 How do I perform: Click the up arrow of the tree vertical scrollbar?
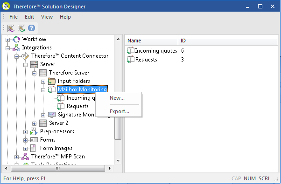pos(118,39)
